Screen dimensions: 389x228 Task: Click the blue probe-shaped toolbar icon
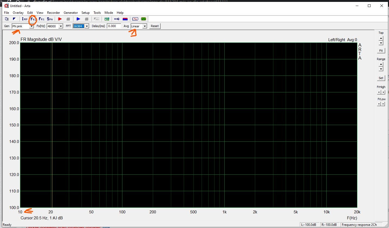coord(117,19)
